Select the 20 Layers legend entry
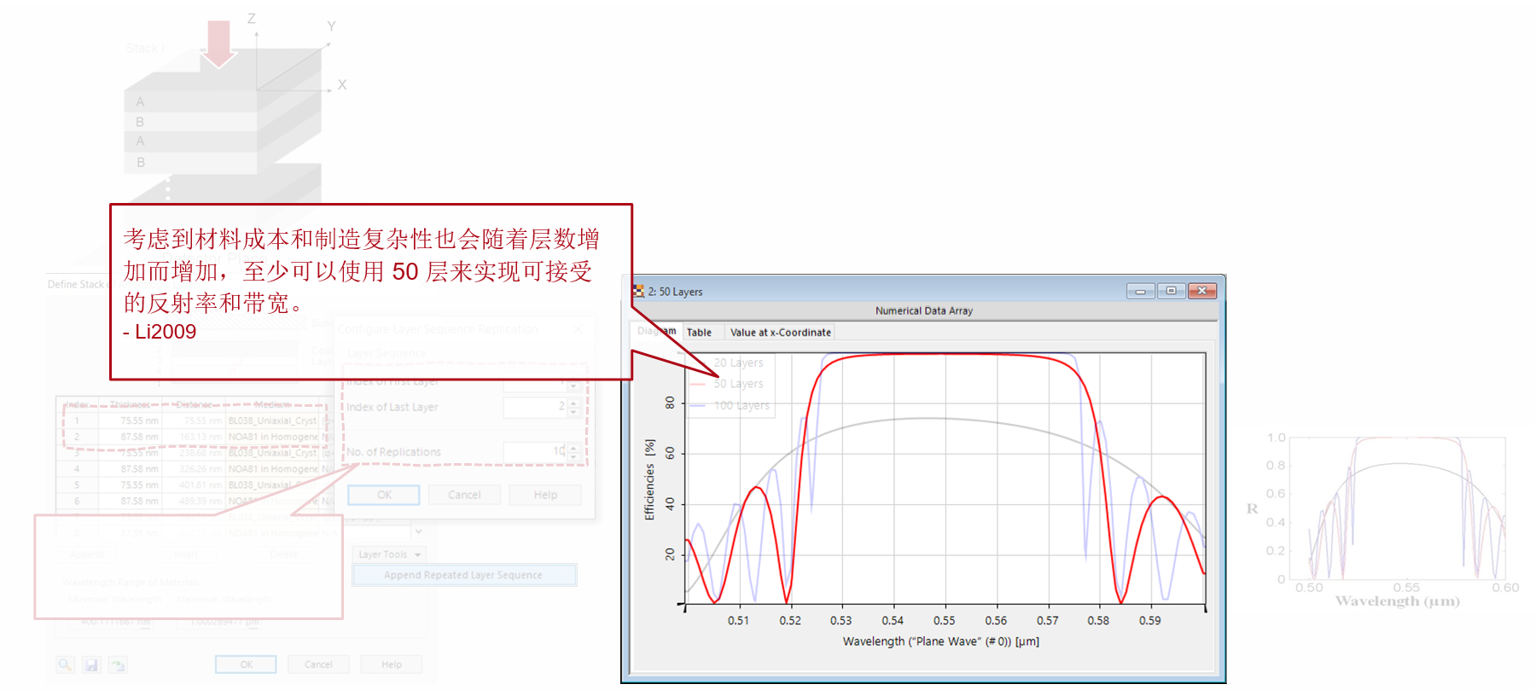Viewport: 1535px width, 690px height. pyautogui.click(x=728, y=362)
